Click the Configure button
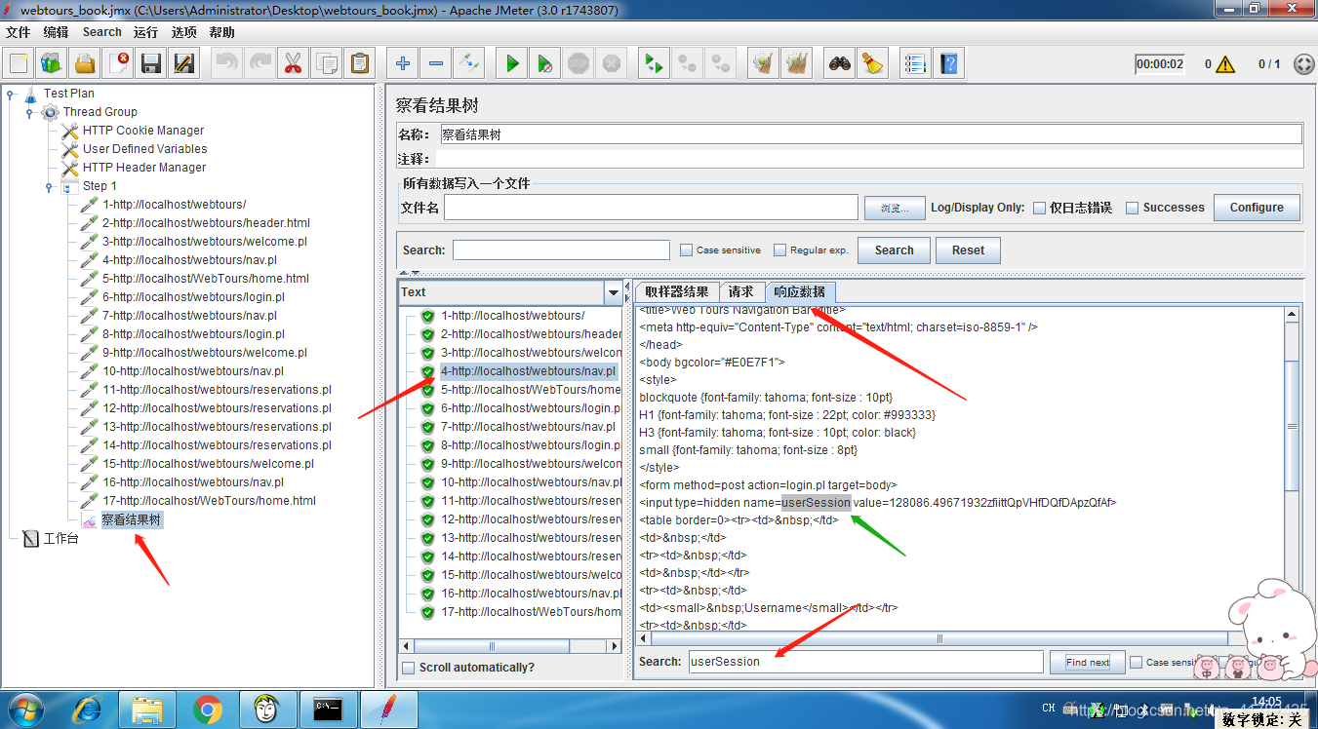 click(x=1257, y=208)
